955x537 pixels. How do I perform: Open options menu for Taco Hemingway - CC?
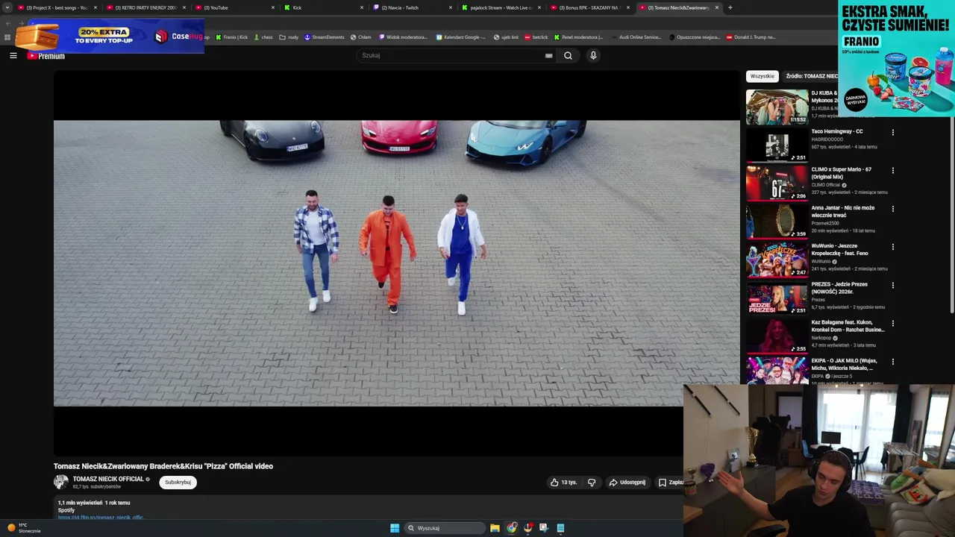click(x=892, y=133)
